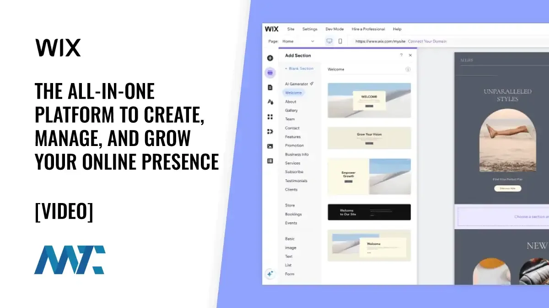Select the Services section category

point(293,163)
